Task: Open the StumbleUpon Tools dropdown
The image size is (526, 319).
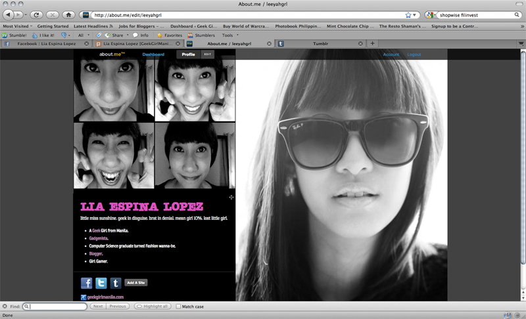Action: coord(230,35)
